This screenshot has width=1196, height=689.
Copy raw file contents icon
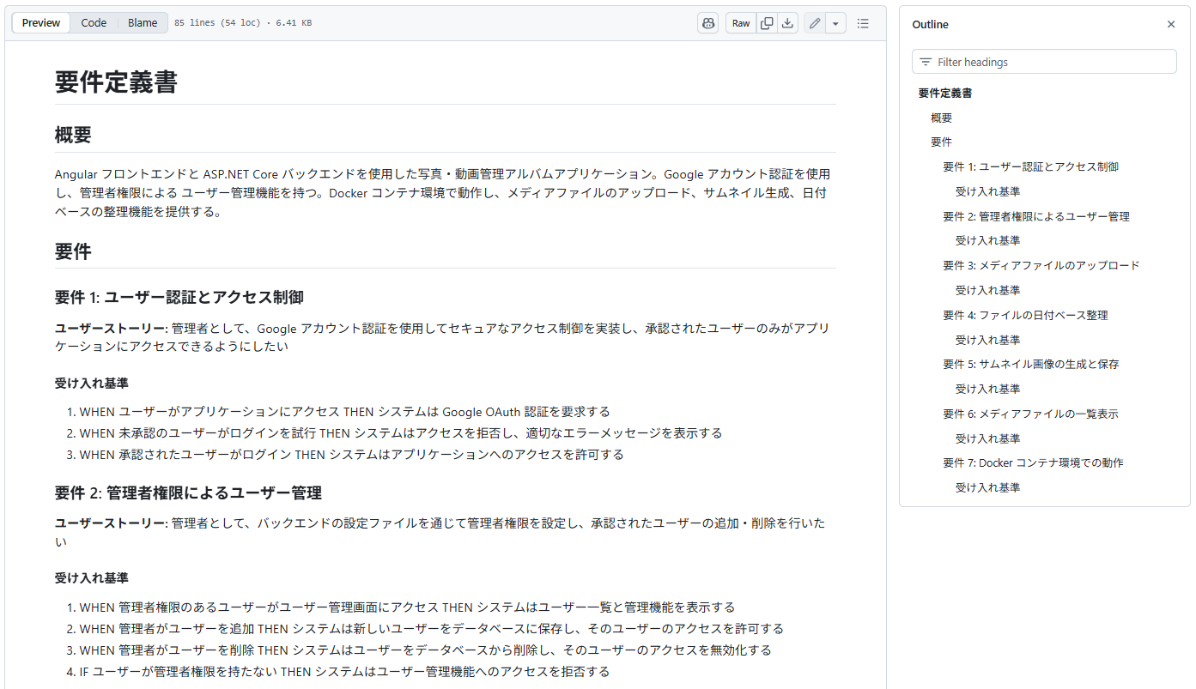tap(767, 23)
